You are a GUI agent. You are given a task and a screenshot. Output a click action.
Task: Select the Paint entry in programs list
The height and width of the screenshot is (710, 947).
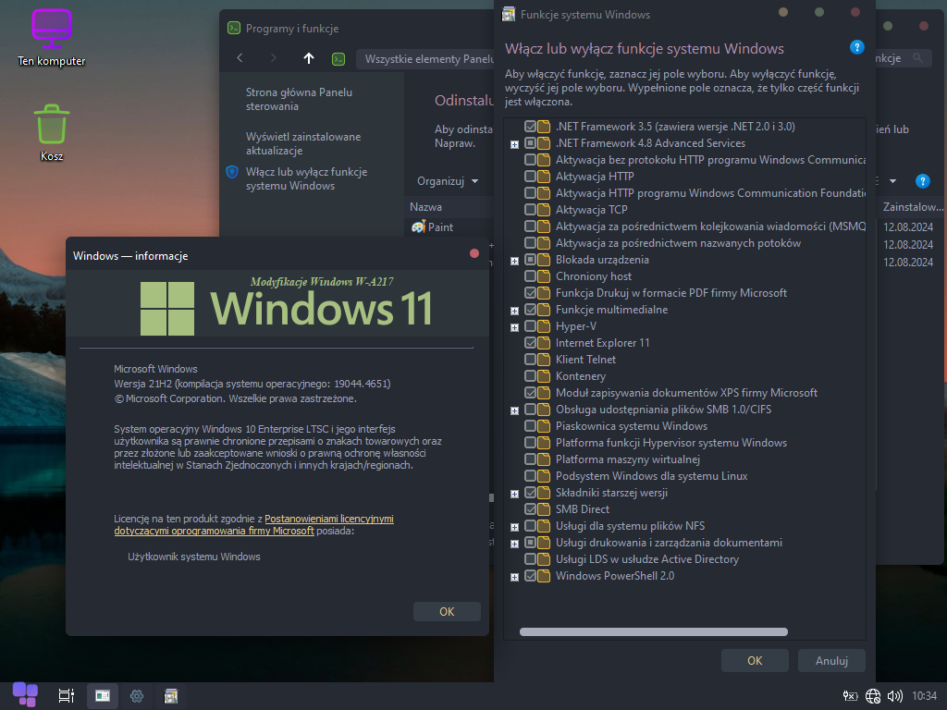(x=440, y=227)
